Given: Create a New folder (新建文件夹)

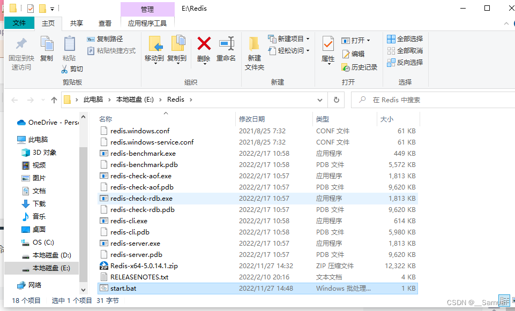Looking at the screenshot, I should click(255, 53).
